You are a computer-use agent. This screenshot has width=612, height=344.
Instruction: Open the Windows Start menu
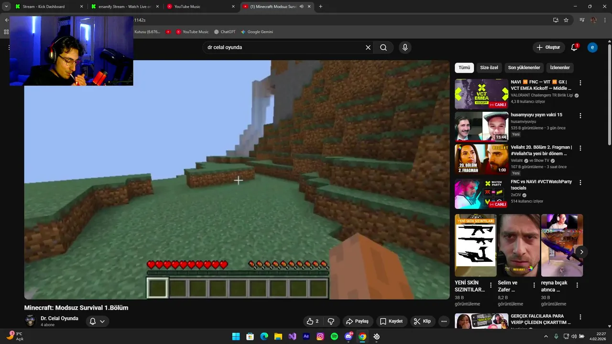point(236,336)
